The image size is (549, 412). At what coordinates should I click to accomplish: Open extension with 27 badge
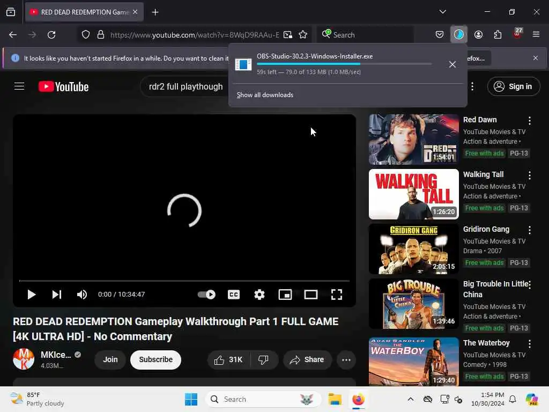pyautogui.click(x=517, y=34)
